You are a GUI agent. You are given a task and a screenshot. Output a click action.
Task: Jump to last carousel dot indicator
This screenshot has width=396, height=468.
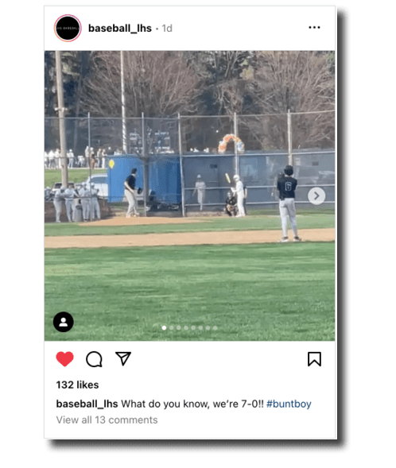(x=215, y=327)
